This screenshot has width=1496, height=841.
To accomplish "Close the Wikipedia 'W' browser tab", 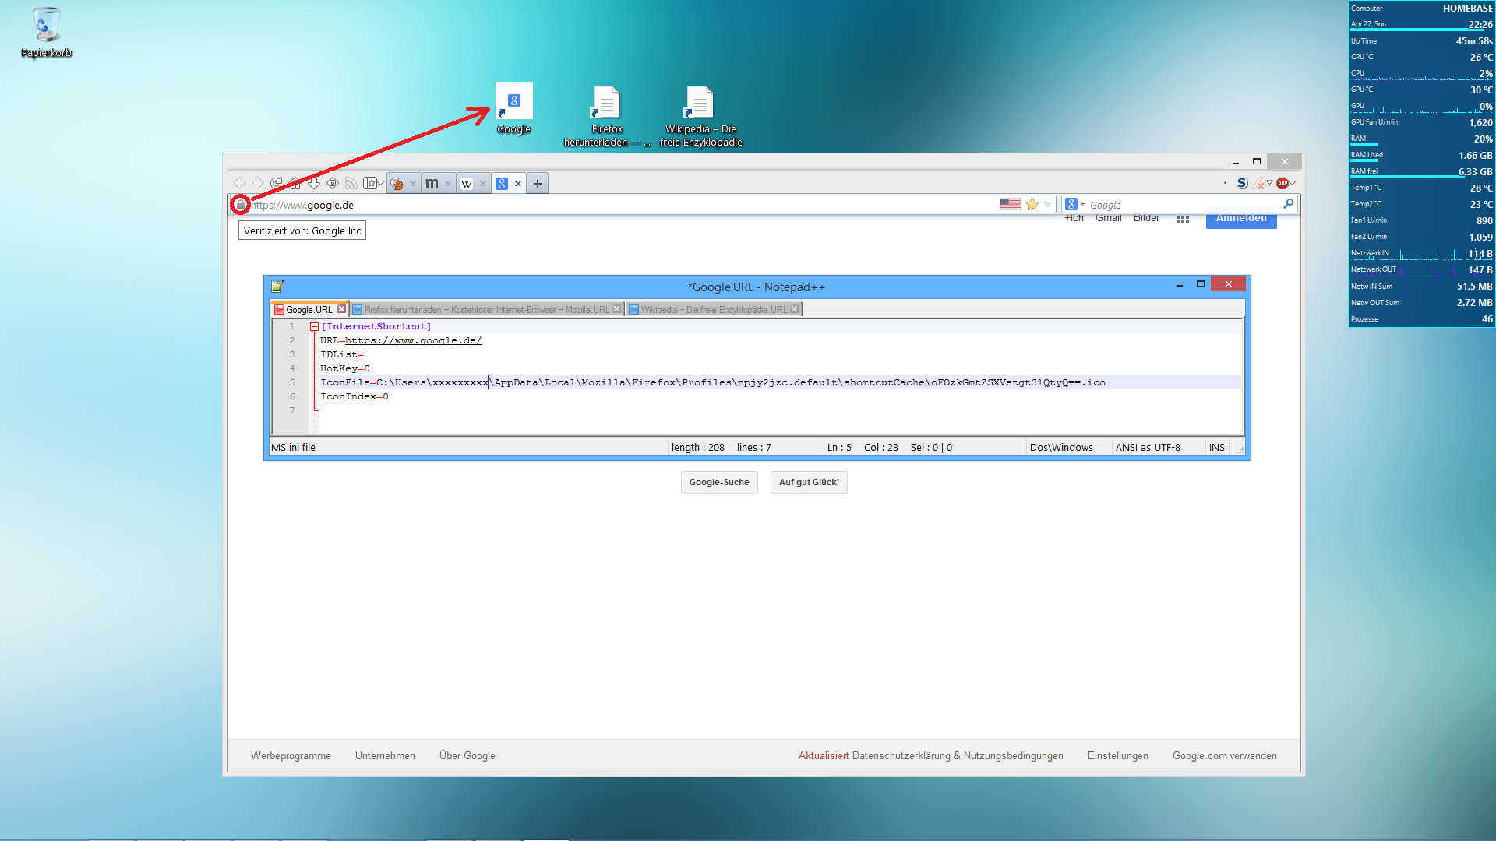I will (483, 184).
